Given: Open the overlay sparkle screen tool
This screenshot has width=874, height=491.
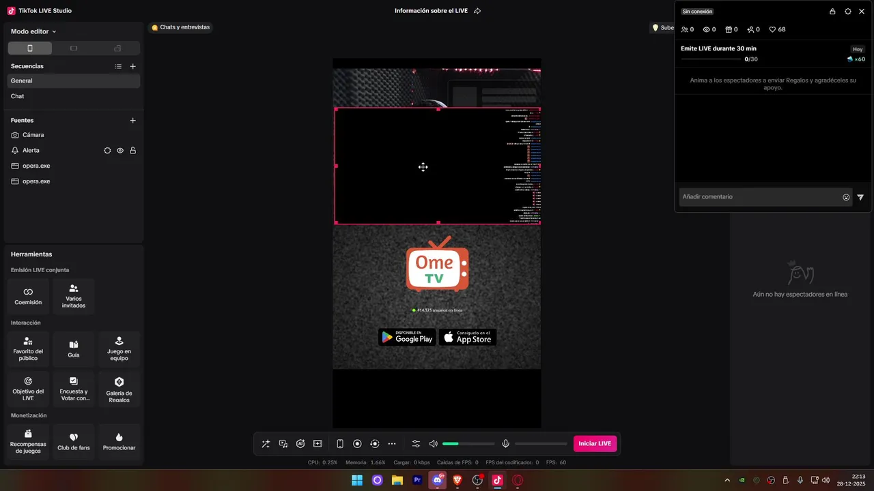Looking at the screenshot, I should tap(318, 444).
